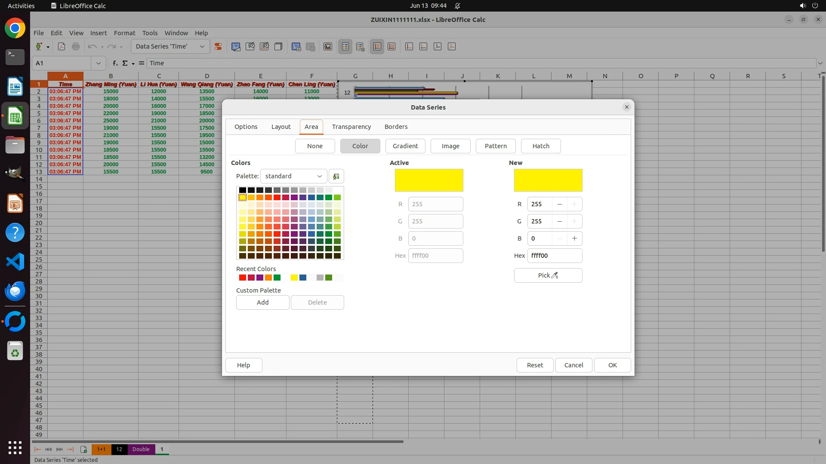This screenshot has height=464, width=826.
Task: Switch to the Transparency tab
Action: click(x=351, y=127)
